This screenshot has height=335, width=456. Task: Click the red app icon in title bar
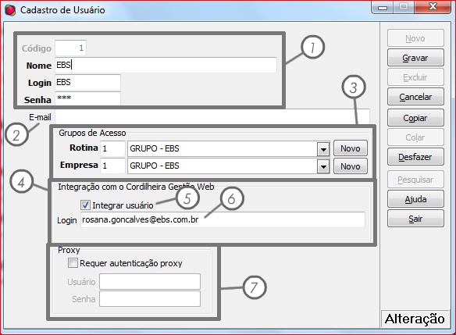pyautogui.click(x=10, y=10)
